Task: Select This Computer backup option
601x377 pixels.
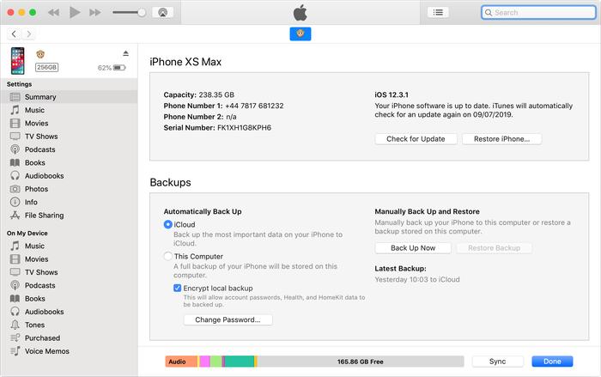Action: [168, 256]
